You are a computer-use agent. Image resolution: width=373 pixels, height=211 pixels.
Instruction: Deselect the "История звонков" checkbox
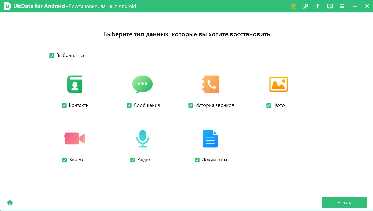point(191,106)
